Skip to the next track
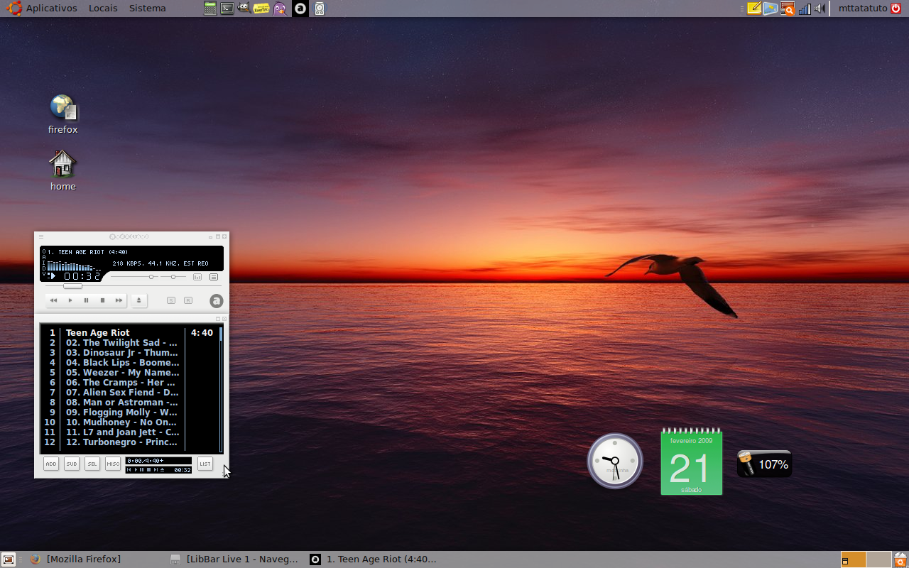 tap(119, 300)
